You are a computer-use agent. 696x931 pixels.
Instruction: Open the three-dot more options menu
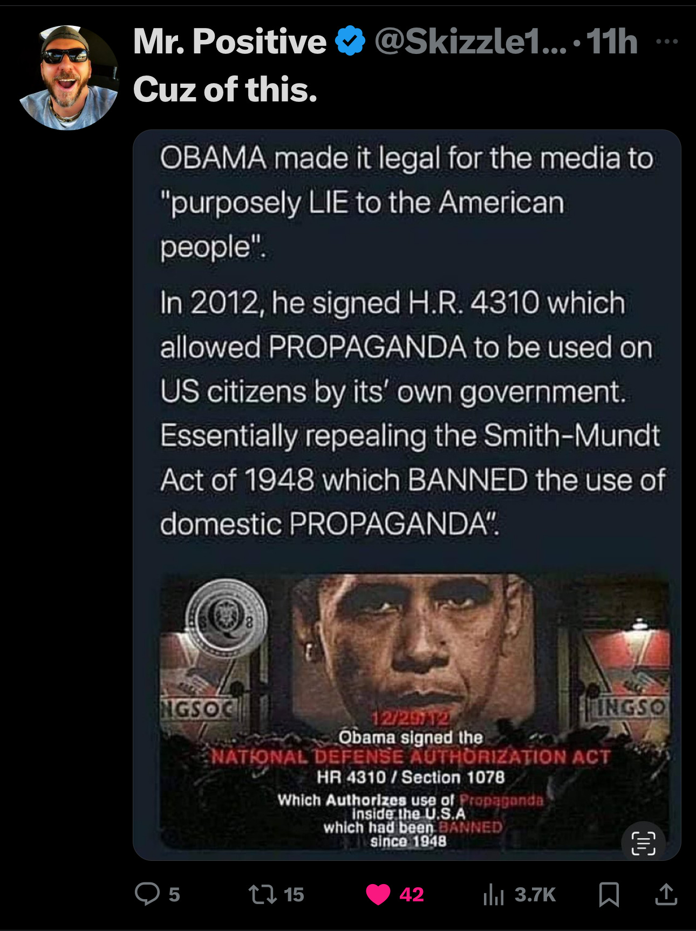pyautogui.click(x=667, y=41)
